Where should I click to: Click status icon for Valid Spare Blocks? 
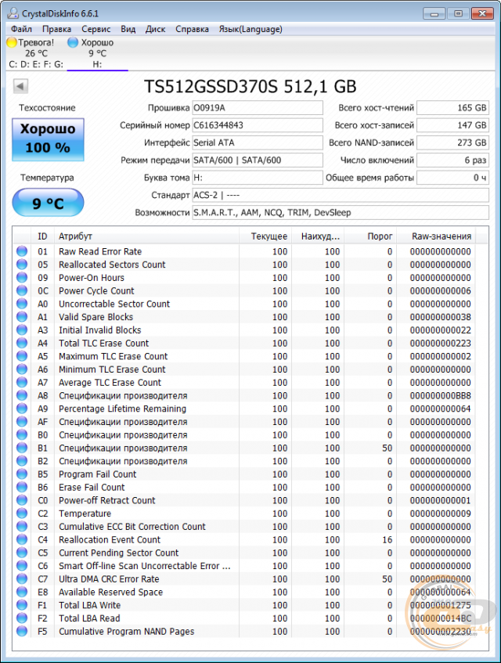pyautogui.click(x=22, y=317)
